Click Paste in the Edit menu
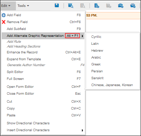Viewport: 141px width, 136px height. click(x=43, y=115)
